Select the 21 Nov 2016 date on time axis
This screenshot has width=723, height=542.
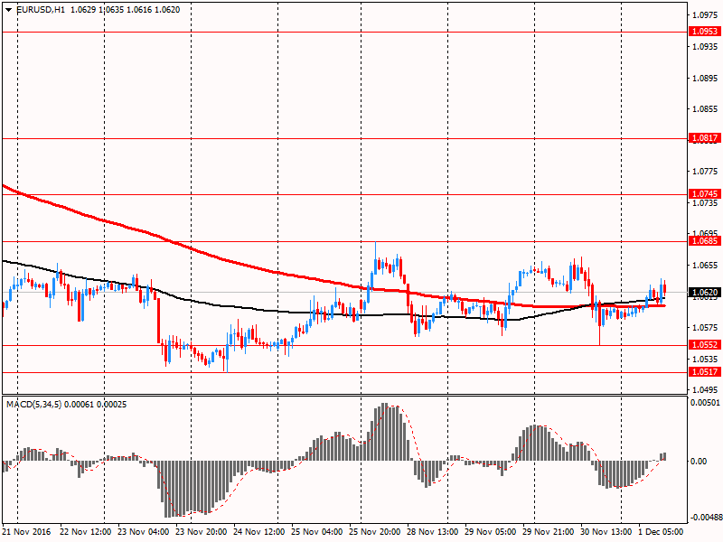pos(26,531)
